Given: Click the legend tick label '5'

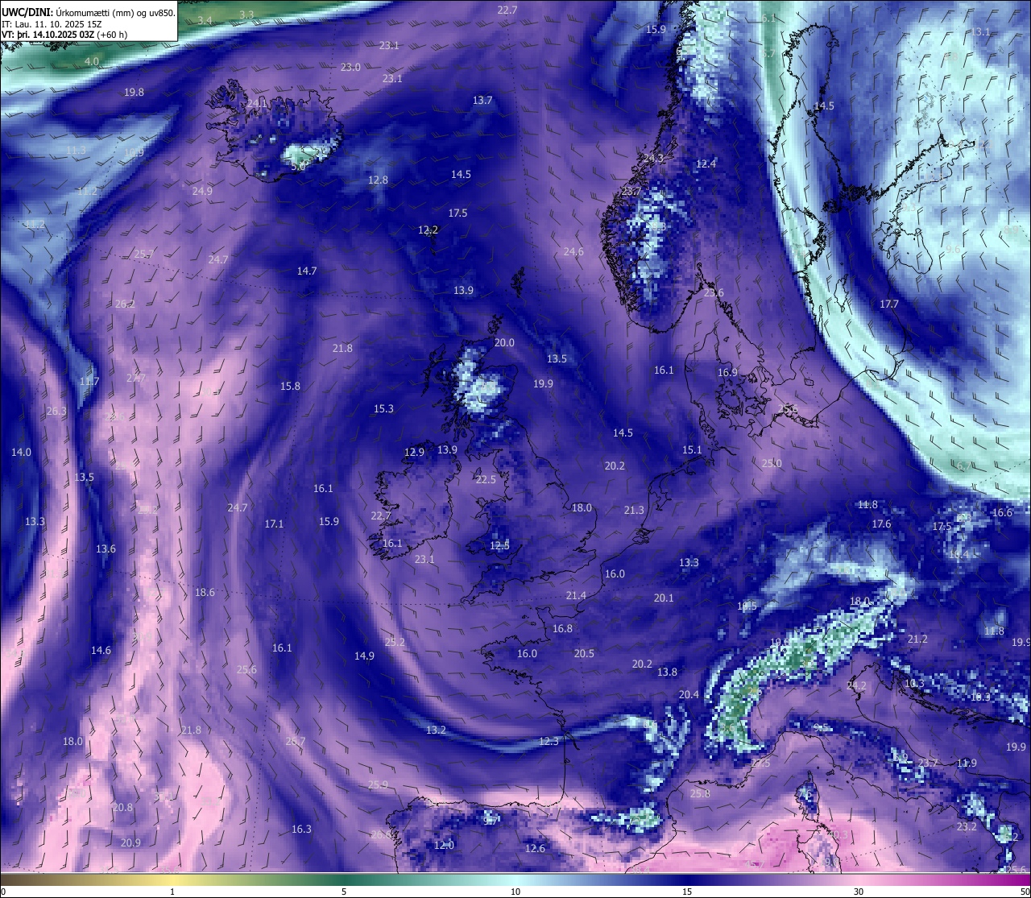Looking at the screenshot, I should pyautogui.click(x=344, y=892).
